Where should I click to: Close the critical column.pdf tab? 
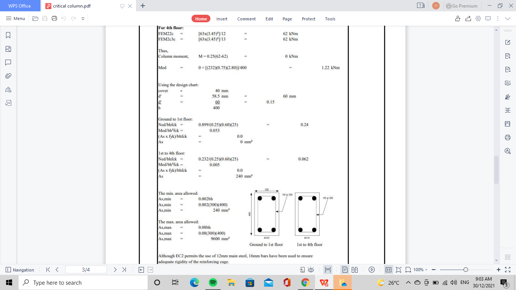tap(130, 6)
